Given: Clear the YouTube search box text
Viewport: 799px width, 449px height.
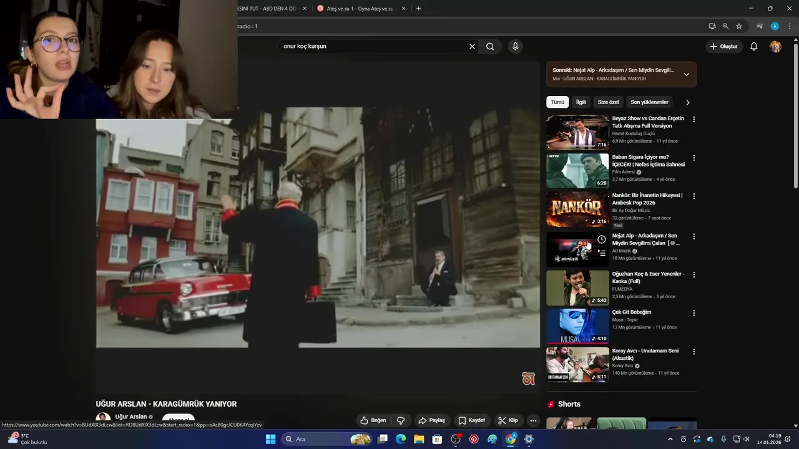Looking at the screenshot, I should coord(472,46).
